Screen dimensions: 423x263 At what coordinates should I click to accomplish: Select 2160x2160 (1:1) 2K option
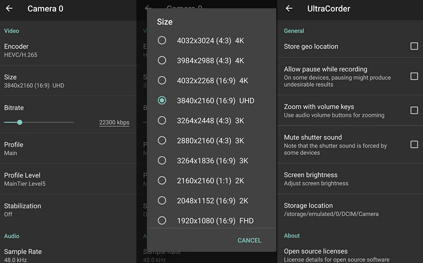(x=212, y=181)
